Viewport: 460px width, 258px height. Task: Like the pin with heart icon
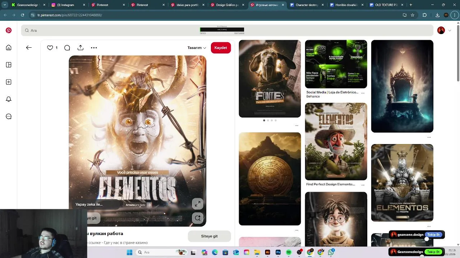[50, 48]
